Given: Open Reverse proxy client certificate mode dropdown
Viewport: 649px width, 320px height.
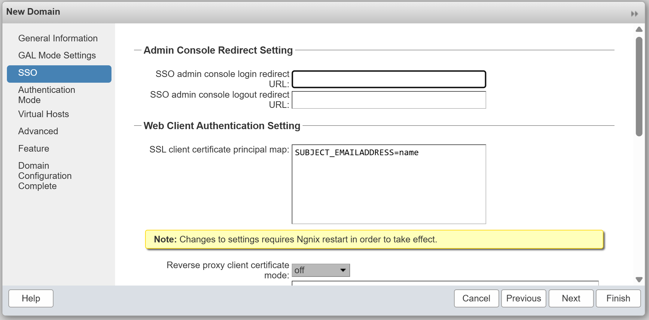Looking at the screenshot, I should point(321,270).
